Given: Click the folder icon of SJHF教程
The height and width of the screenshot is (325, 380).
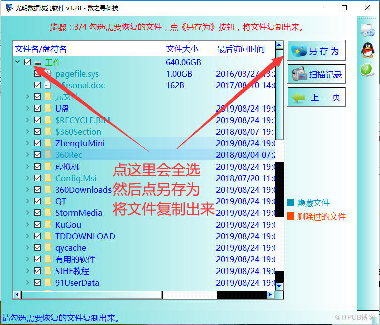Looking at the screenshot, I should 48,271.
